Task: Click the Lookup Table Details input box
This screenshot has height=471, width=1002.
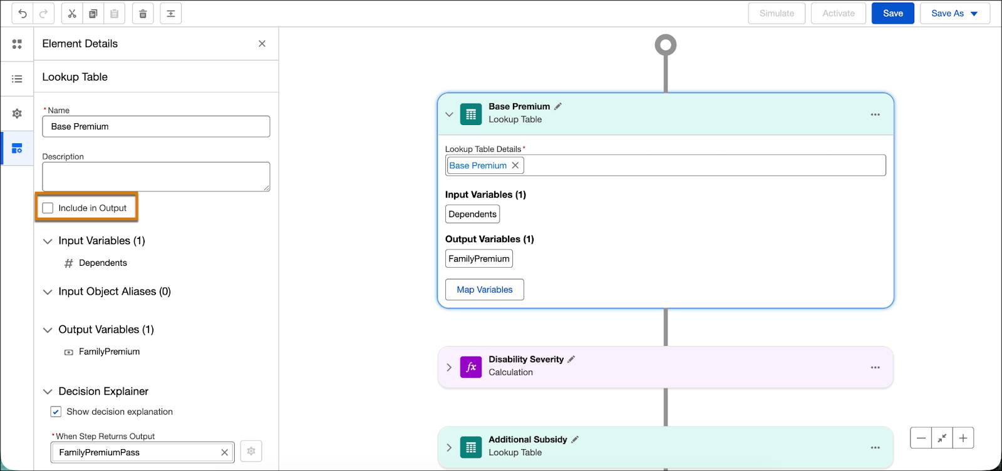Action: 666,165
